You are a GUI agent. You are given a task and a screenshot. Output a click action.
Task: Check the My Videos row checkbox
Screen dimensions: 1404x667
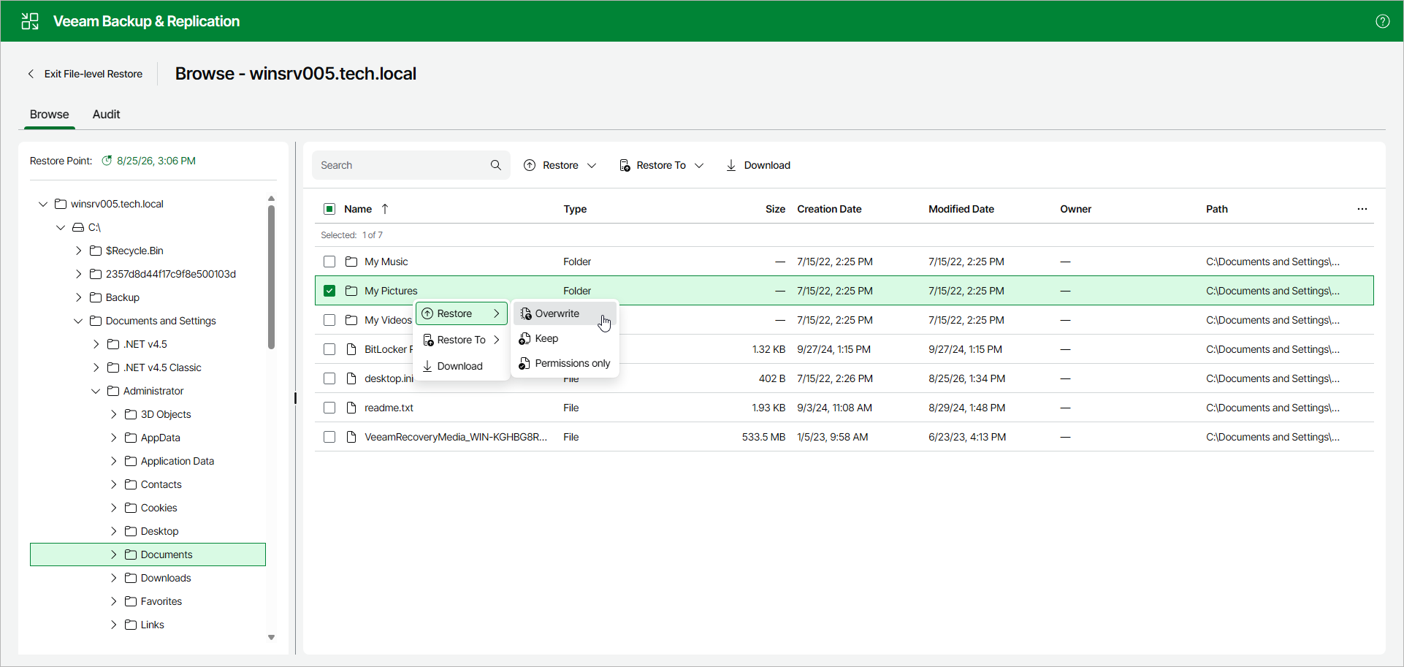[x=329, y=320]
